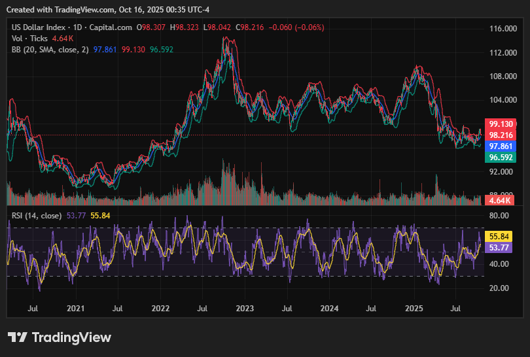This screenshot has width=530, height=357.
Task: Click the 2024 label on time axis
Action: (329, 307)
